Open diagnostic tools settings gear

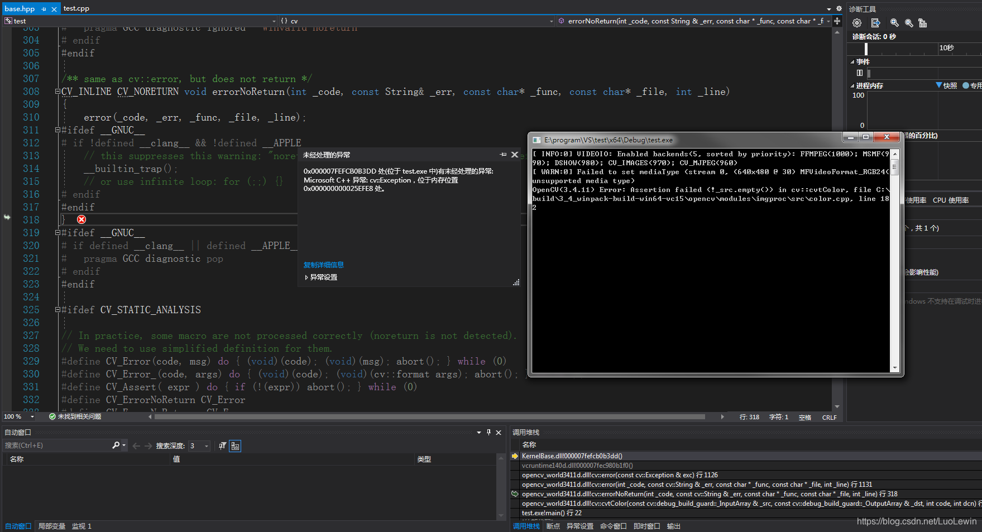point(857,23)
